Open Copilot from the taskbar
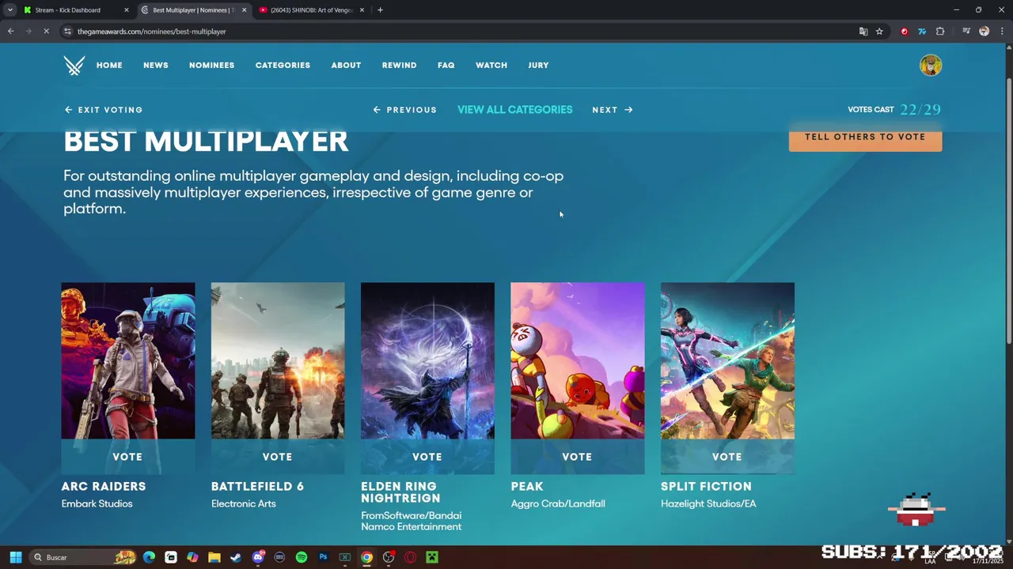Screen dimensions: 1013x569 (192, 557)
